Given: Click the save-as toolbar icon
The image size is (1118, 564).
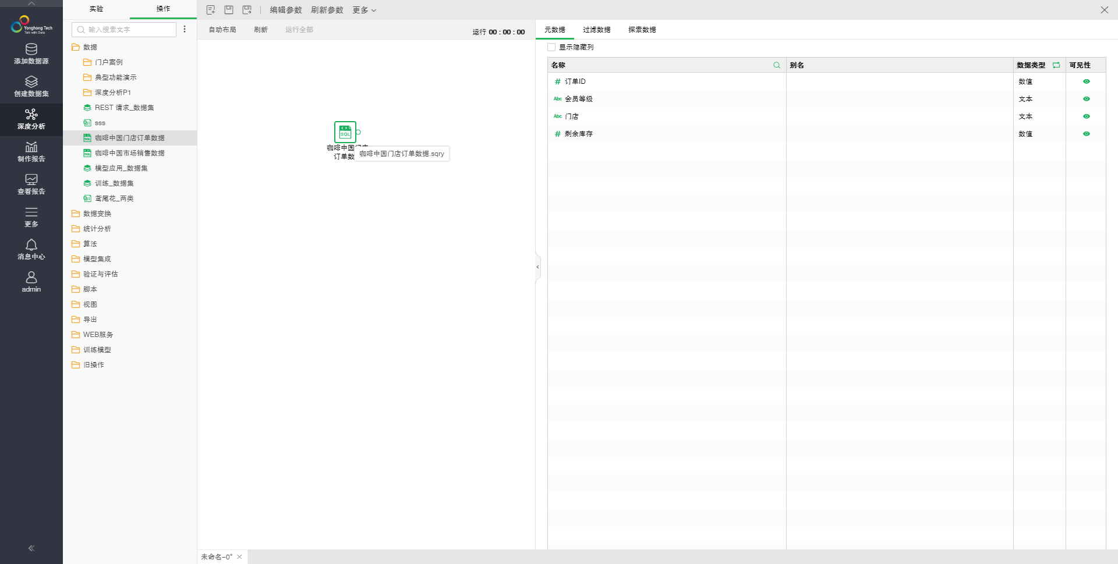Looking at the screenshot, I should click(x=247, y=10).
